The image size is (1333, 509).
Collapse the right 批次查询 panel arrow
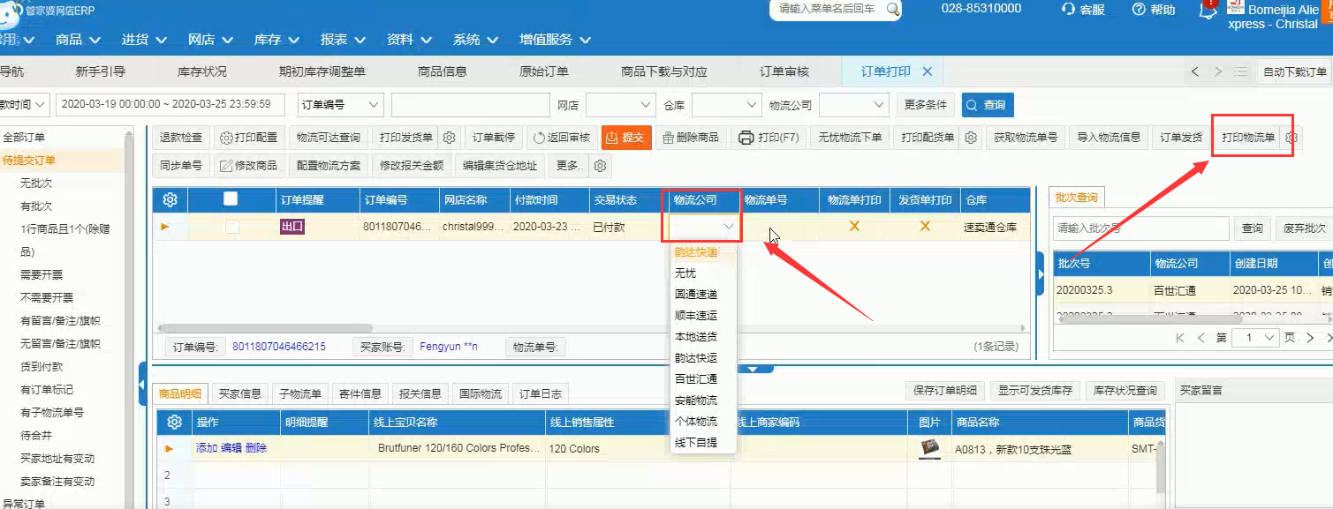[x=1041, y=274]
